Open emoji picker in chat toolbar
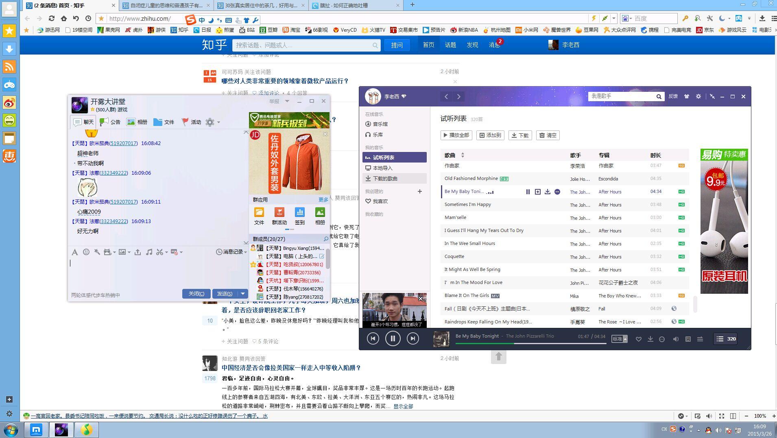 point(86,252)
